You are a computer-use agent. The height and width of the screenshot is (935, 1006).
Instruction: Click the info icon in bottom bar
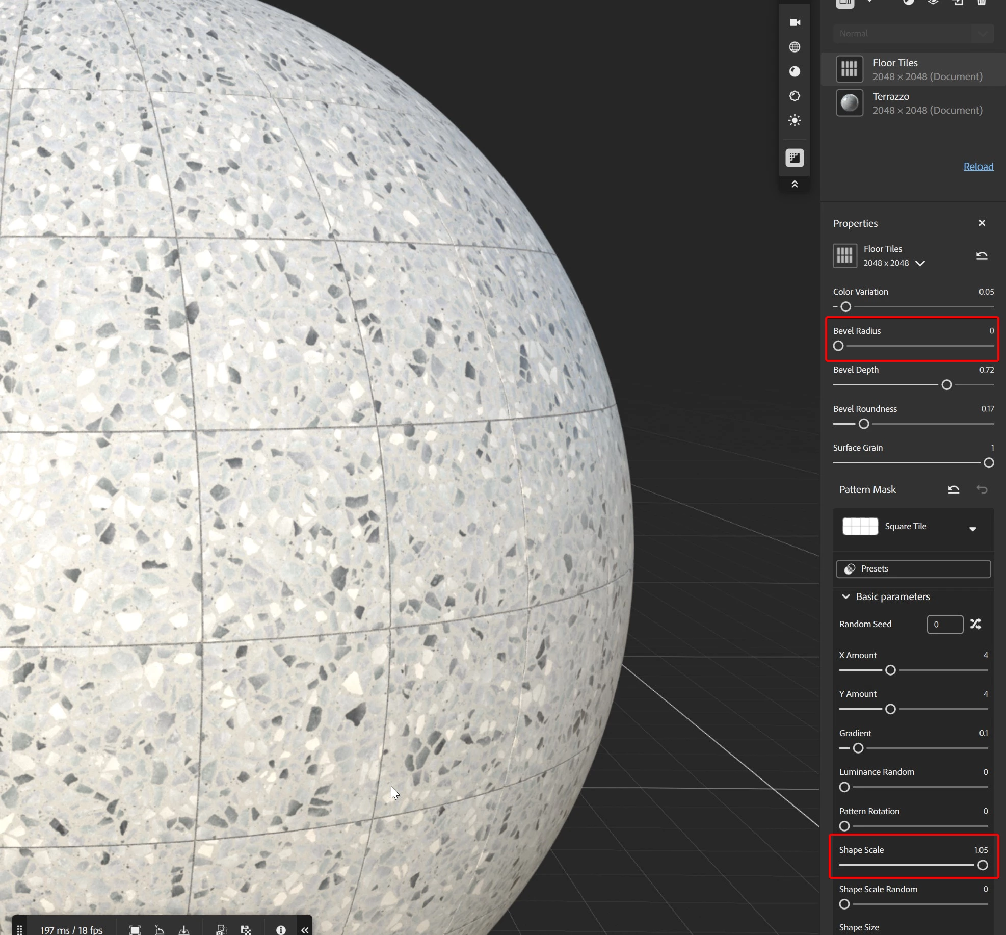click(x=281, y=930)
